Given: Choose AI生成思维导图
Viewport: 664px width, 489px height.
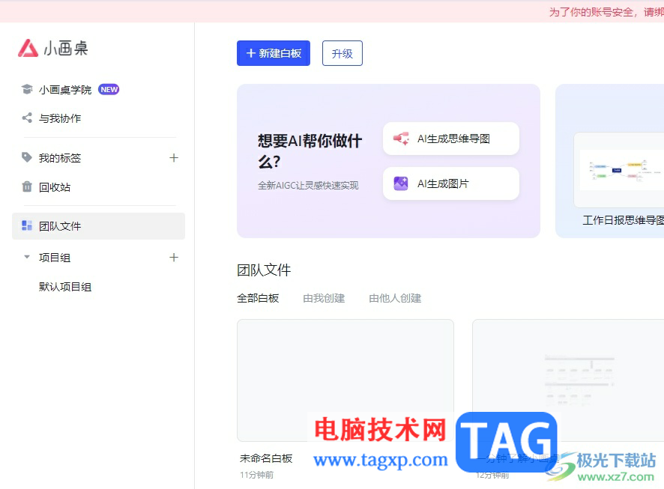Looking at the screenshot, I should pos(451,139).
